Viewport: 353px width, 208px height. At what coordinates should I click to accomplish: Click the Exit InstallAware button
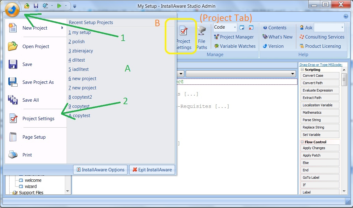point(152,170)
